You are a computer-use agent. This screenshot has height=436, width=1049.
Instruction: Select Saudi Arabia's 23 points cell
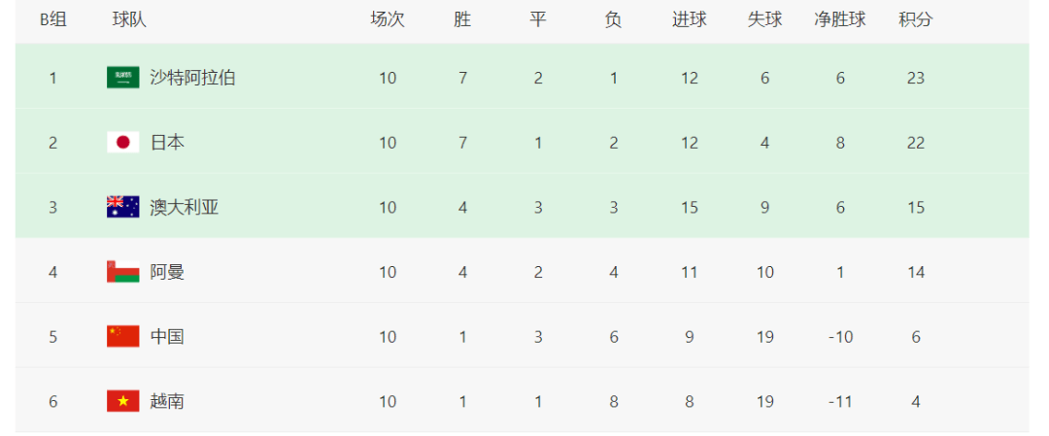tap(915, 79)
